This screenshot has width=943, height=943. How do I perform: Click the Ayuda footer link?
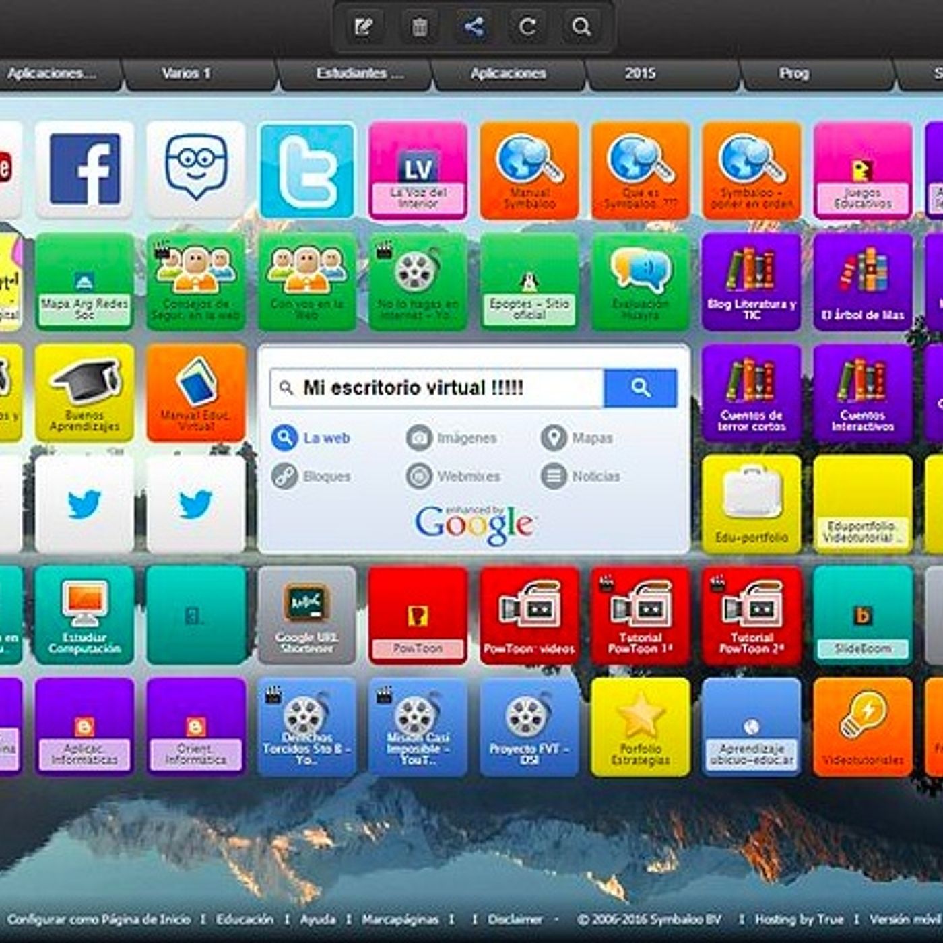318,919
